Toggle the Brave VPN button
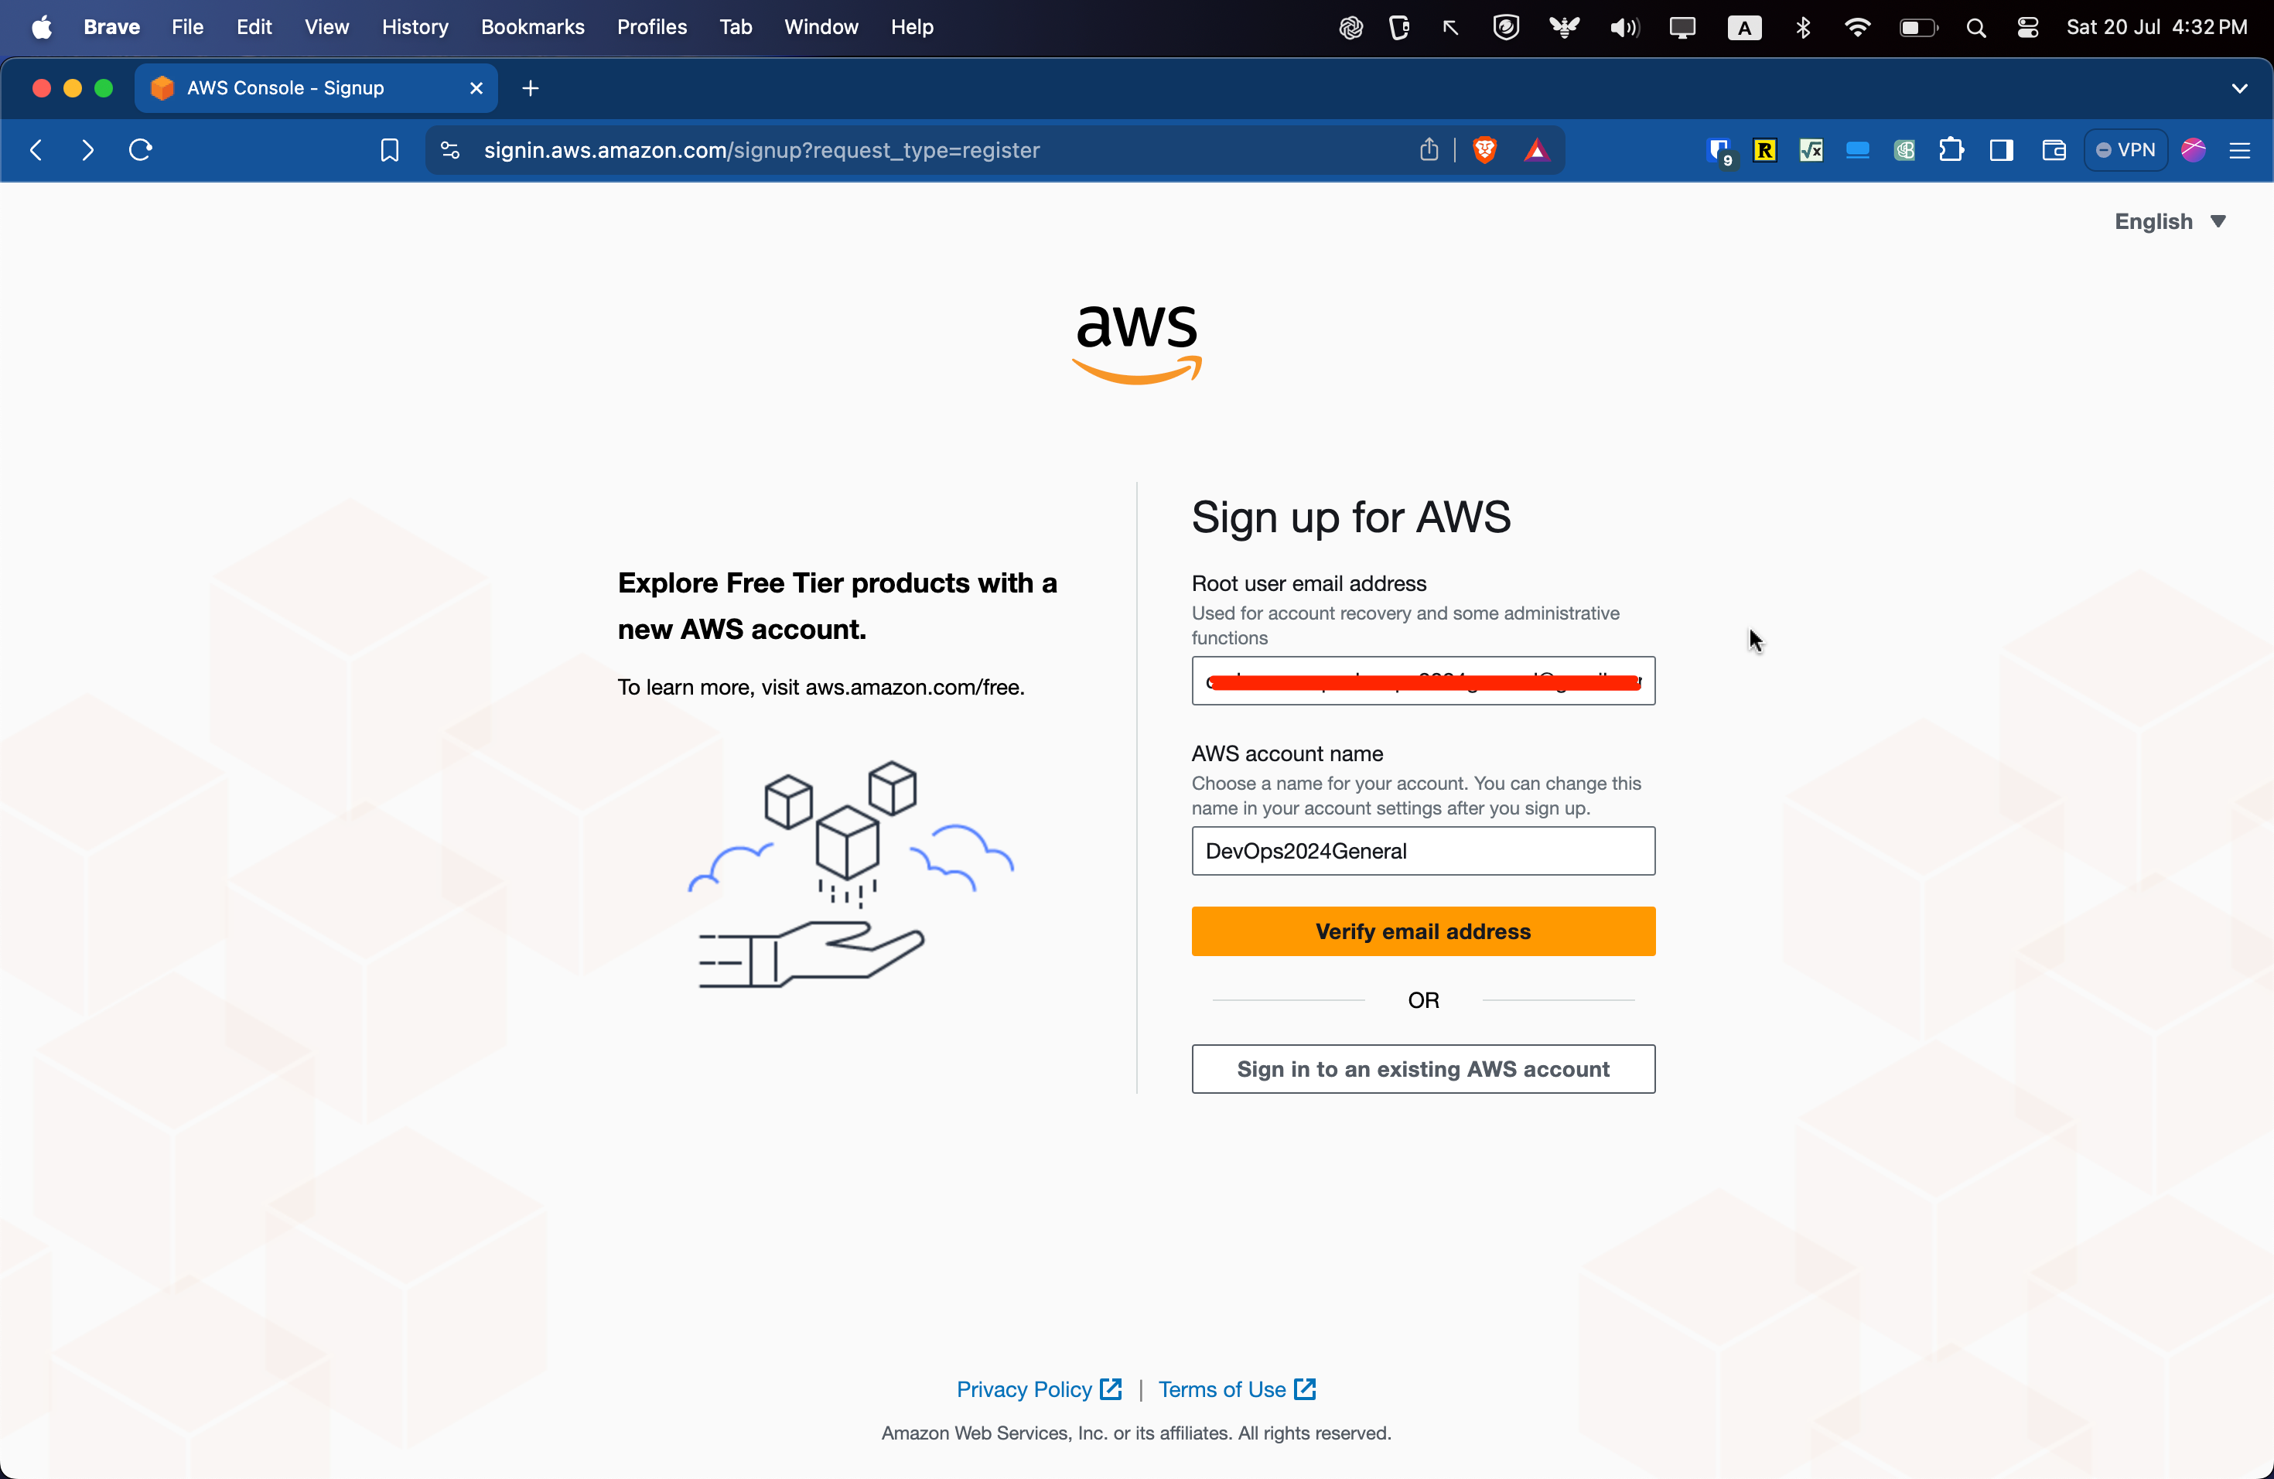 tap(2125, 150)
